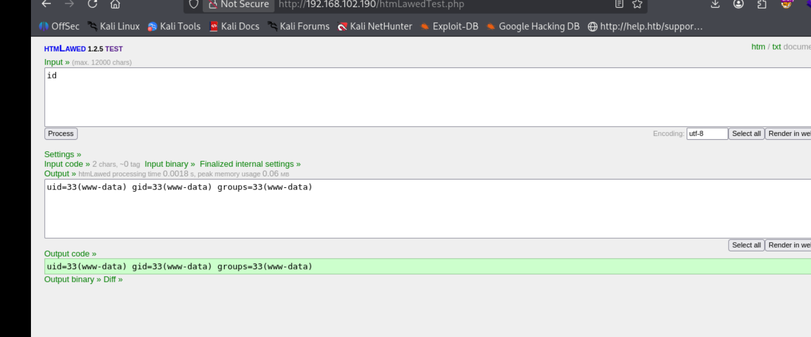Expand the Output binary » section

(x=72, y=280)
